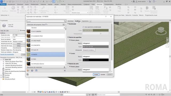Open the material library folder icon
Viewport: 171px width, 96px height.
click(x=28, y=71)
